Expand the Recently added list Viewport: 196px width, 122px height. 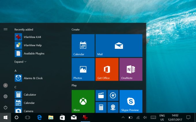[20, 62]
